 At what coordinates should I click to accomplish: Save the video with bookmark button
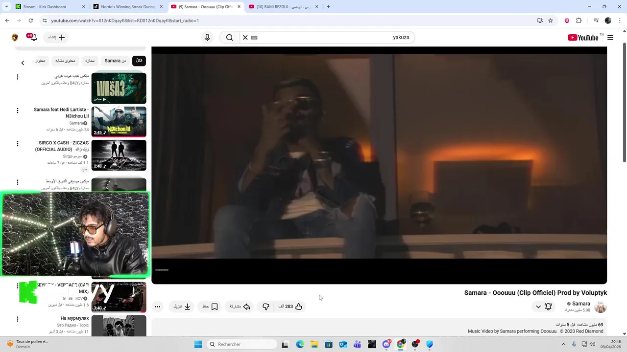tap(210, 307)
